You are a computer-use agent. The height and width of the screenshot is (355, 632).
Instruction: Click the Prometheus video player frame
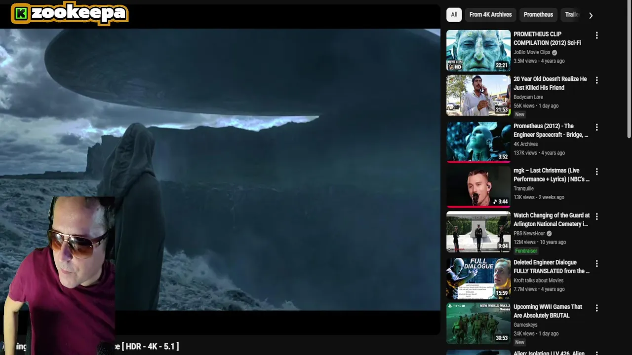point(220,169)
